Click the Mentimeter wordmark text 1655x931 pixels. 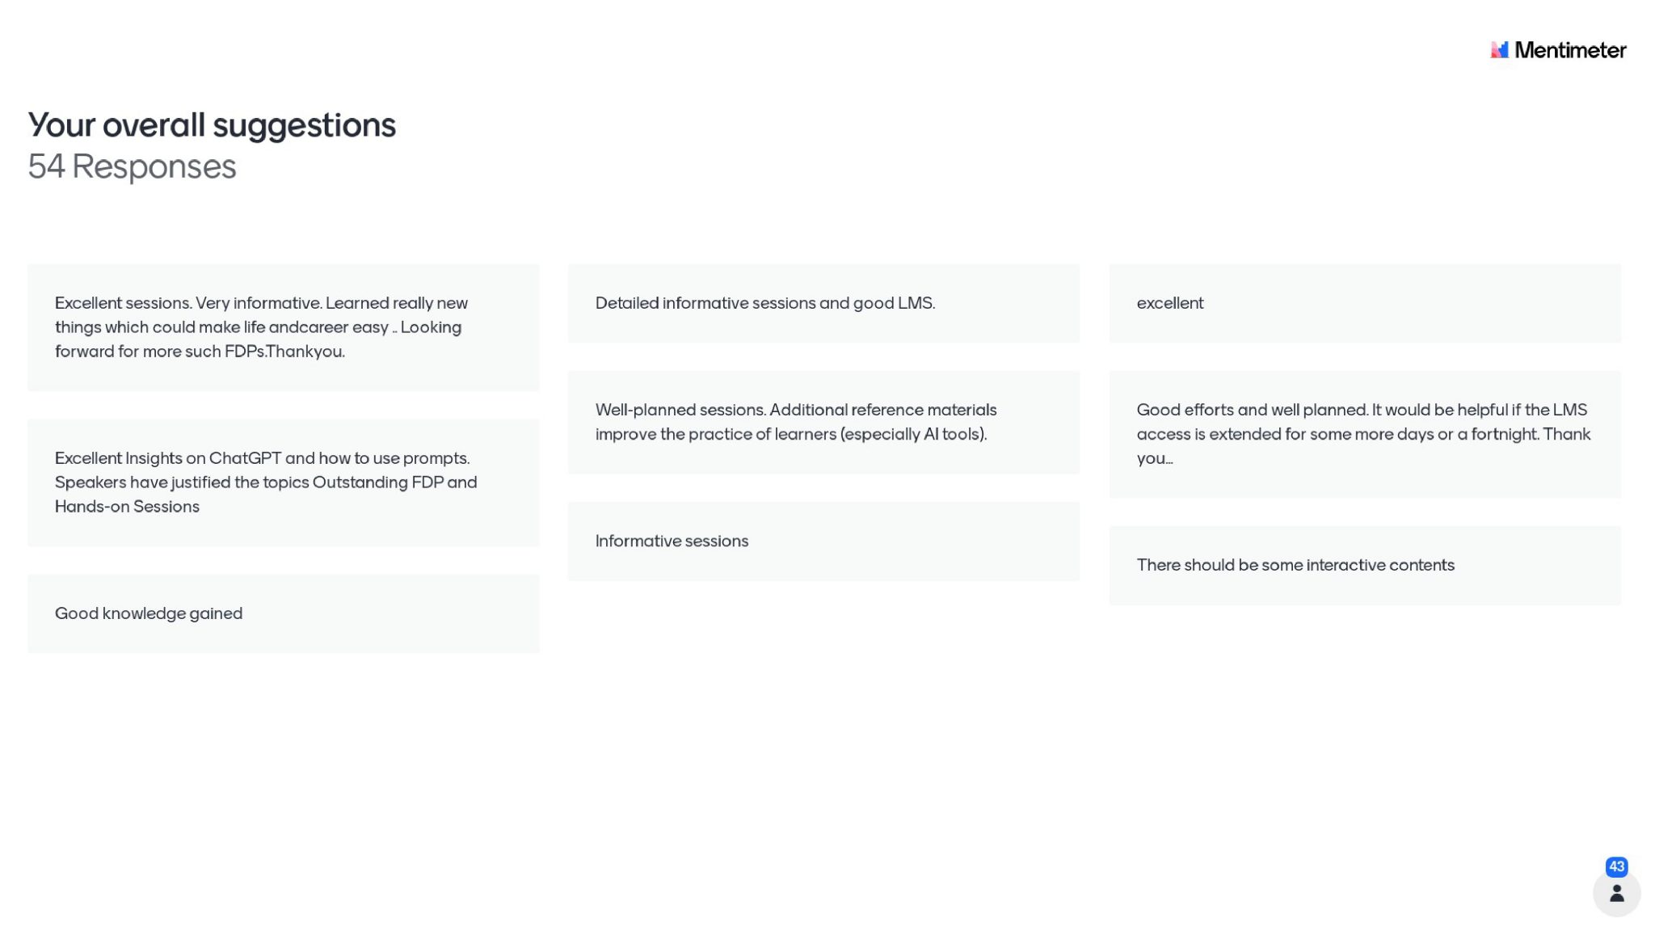(1569, 50)
